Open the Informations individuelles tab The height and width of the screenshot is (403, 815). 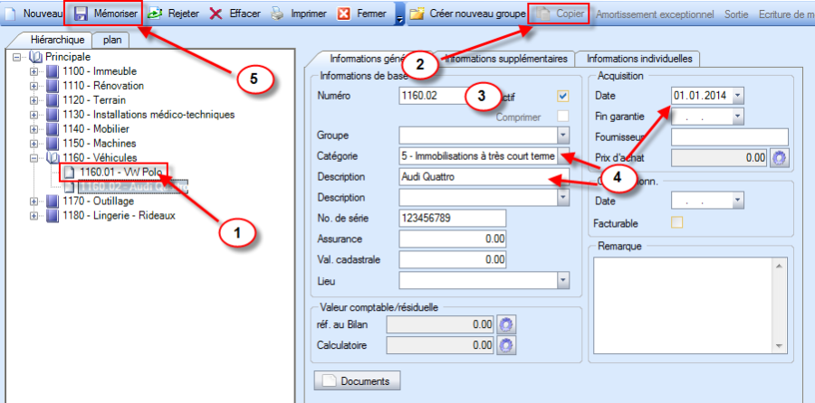point(638,59)
